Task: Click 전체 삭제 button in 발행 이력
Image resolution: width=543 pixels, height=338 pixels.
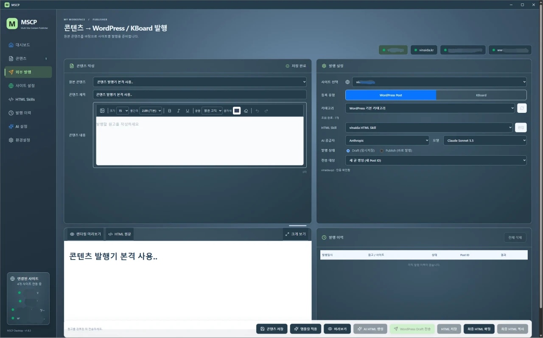Action: pyautogui.click(x=515, y=237)
